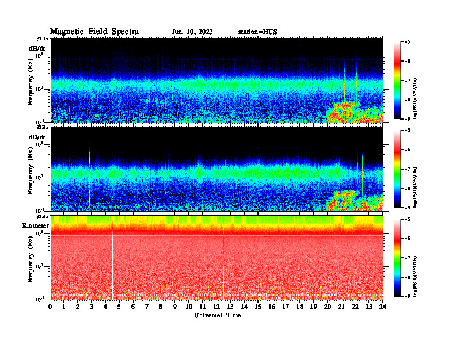The width and height of the screenshot is (456, 352).
Task: Click the "32Hz" label atop the dH/dt panel
Action: click(x=43, y=39)
